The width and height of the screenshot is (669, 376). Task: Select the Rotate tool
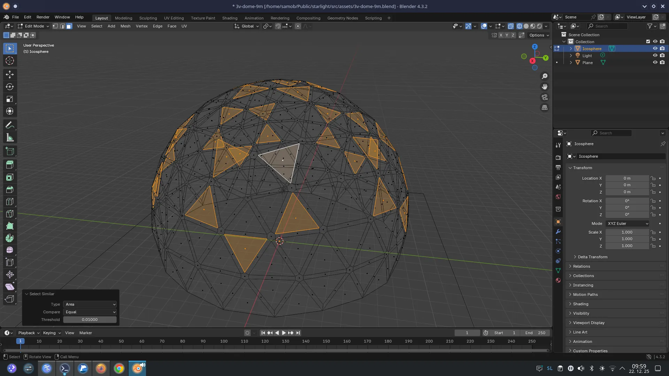tap(10, 87)
